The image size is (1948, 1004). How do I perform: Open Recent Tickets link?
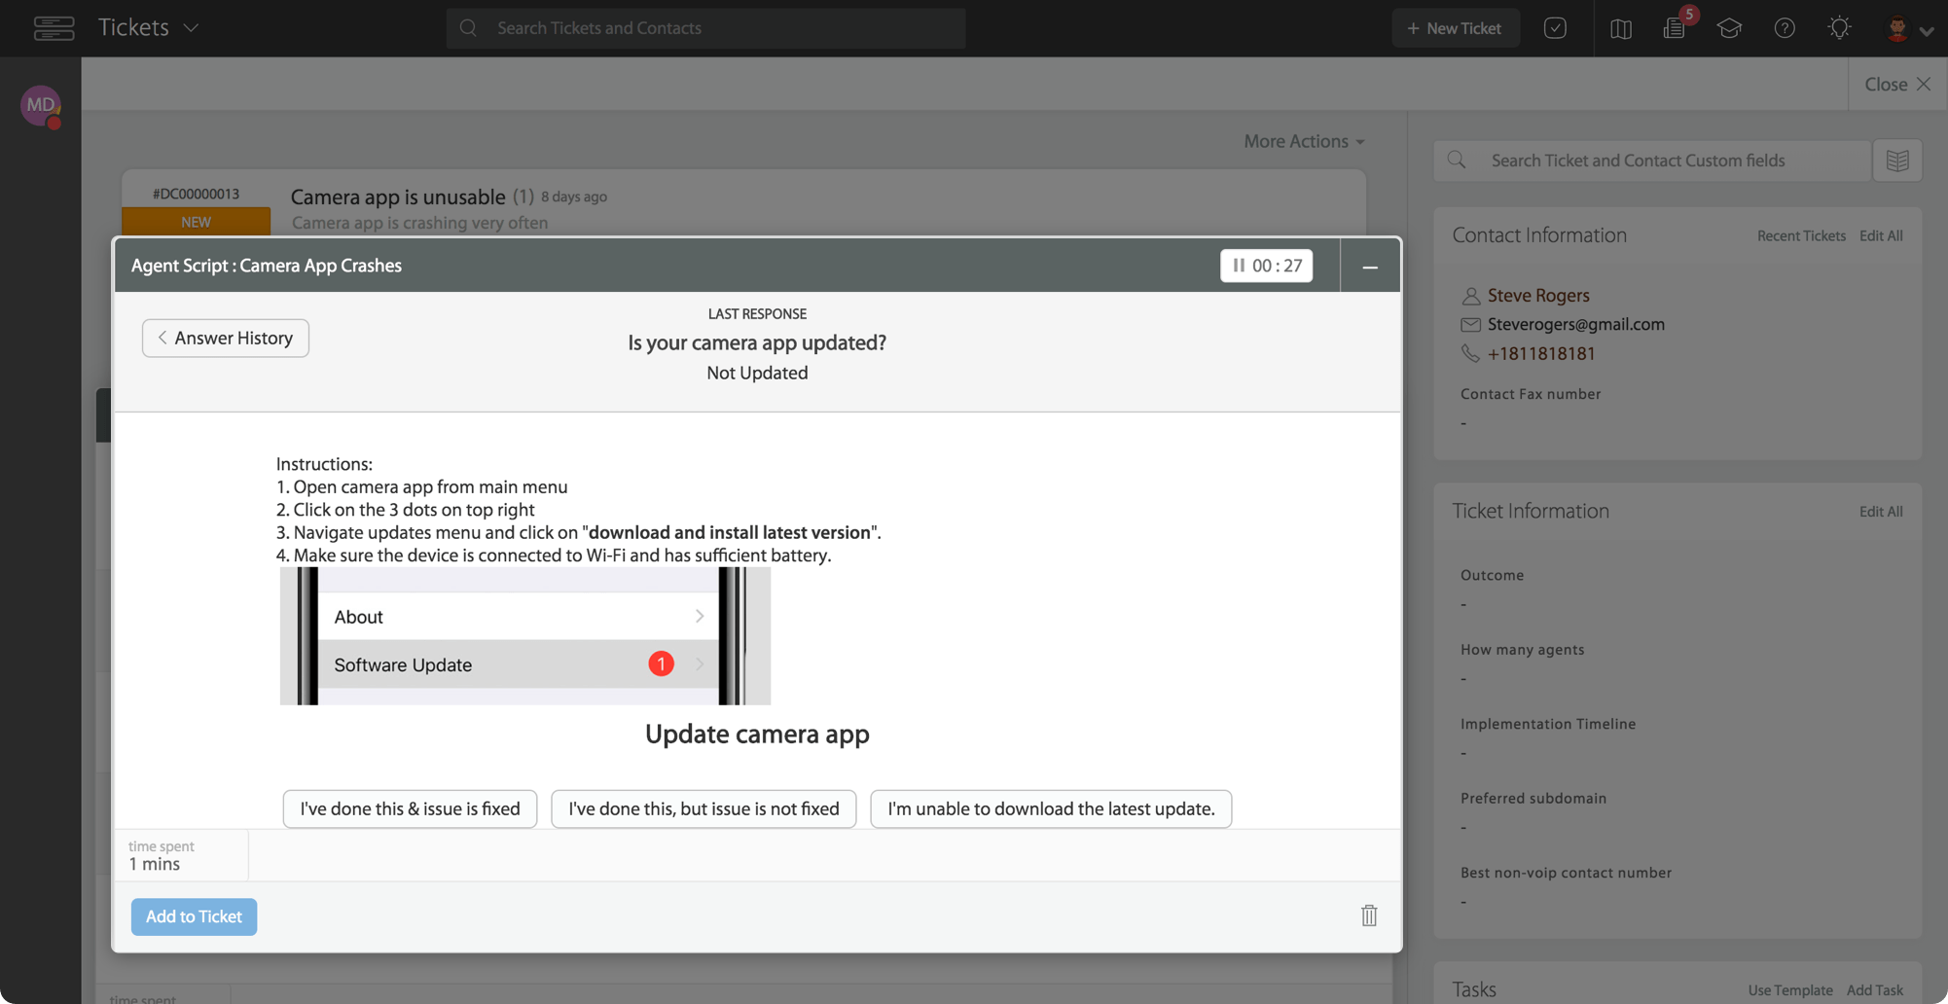point(1801,235)
